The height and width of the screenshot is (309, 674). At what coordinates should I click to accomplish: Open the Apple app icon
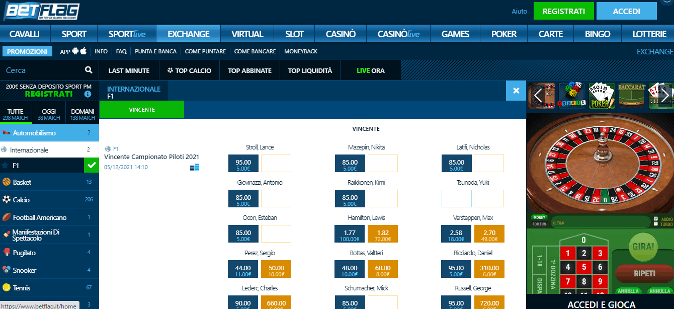coord(83,51)
